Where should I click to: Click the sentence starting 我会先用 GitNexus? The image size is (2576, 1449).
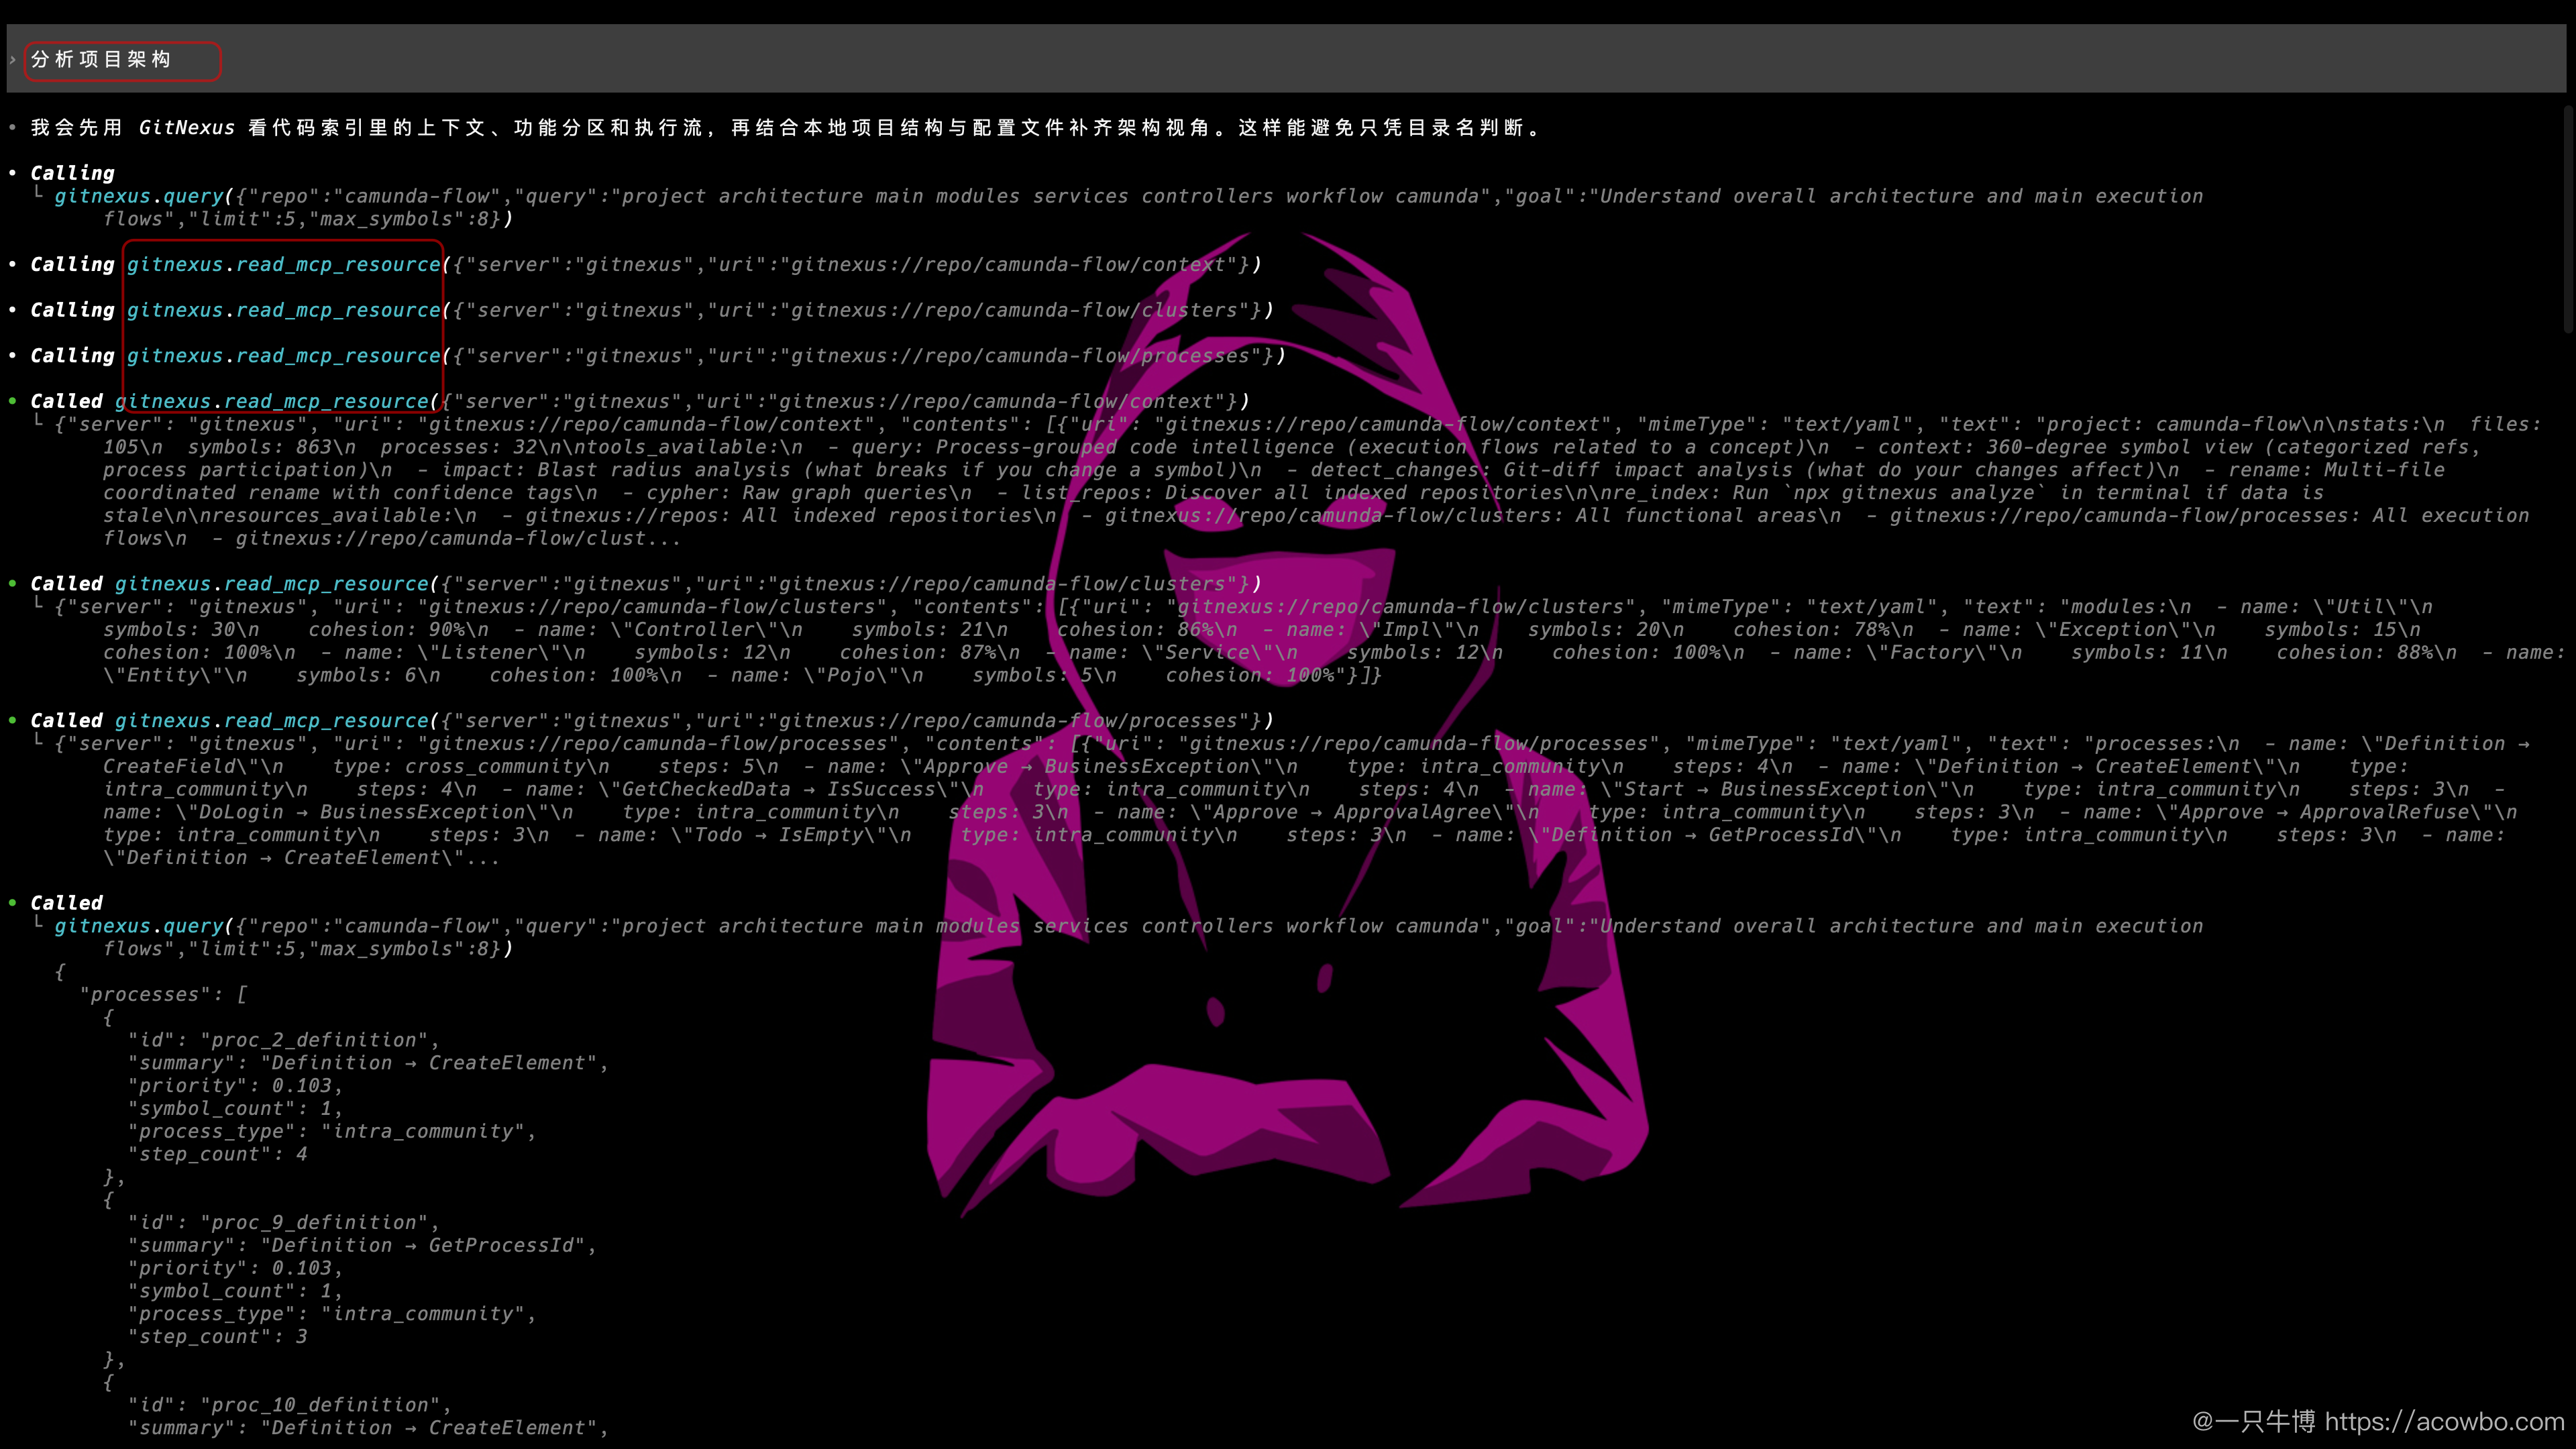(x=787, y=127)
